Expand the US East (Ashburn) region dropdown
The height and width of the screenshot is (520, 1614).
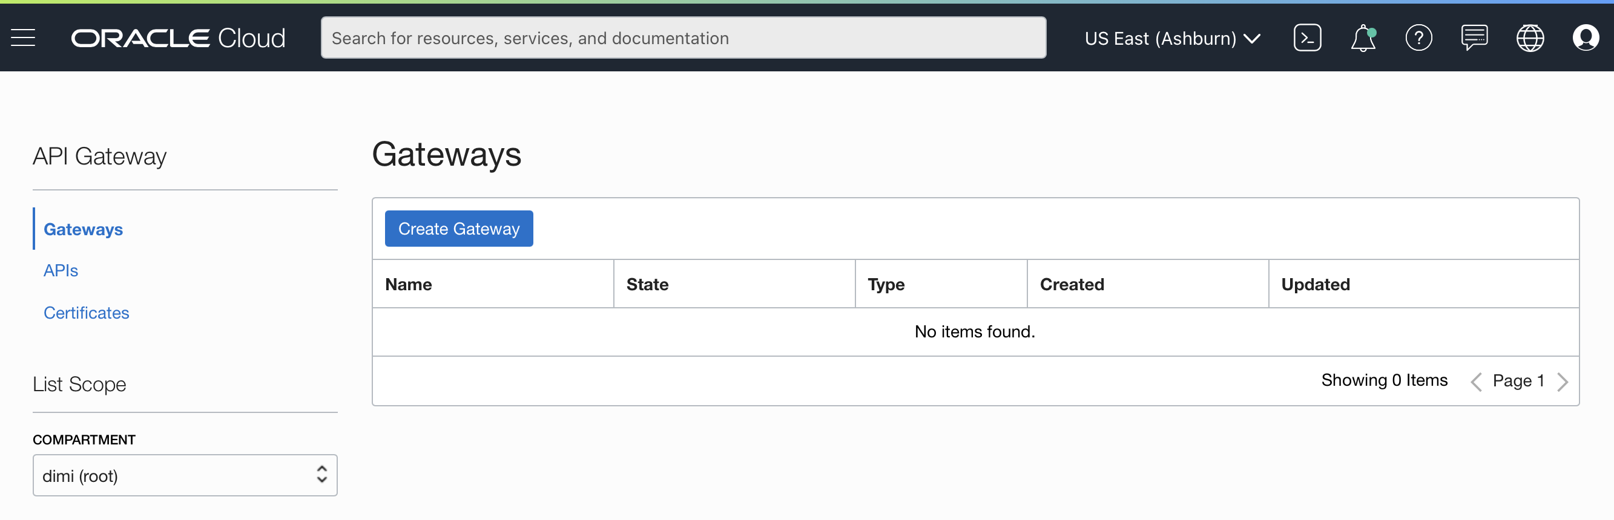pos(1171,38)
